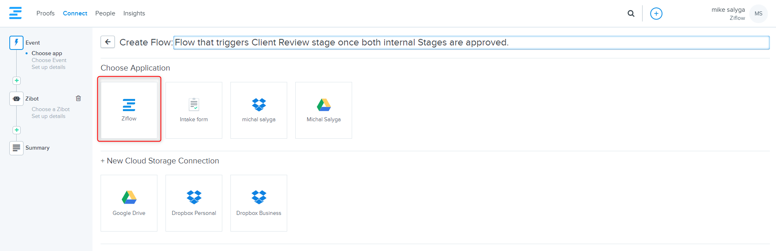Add a step after the Event

coord(17,80)
